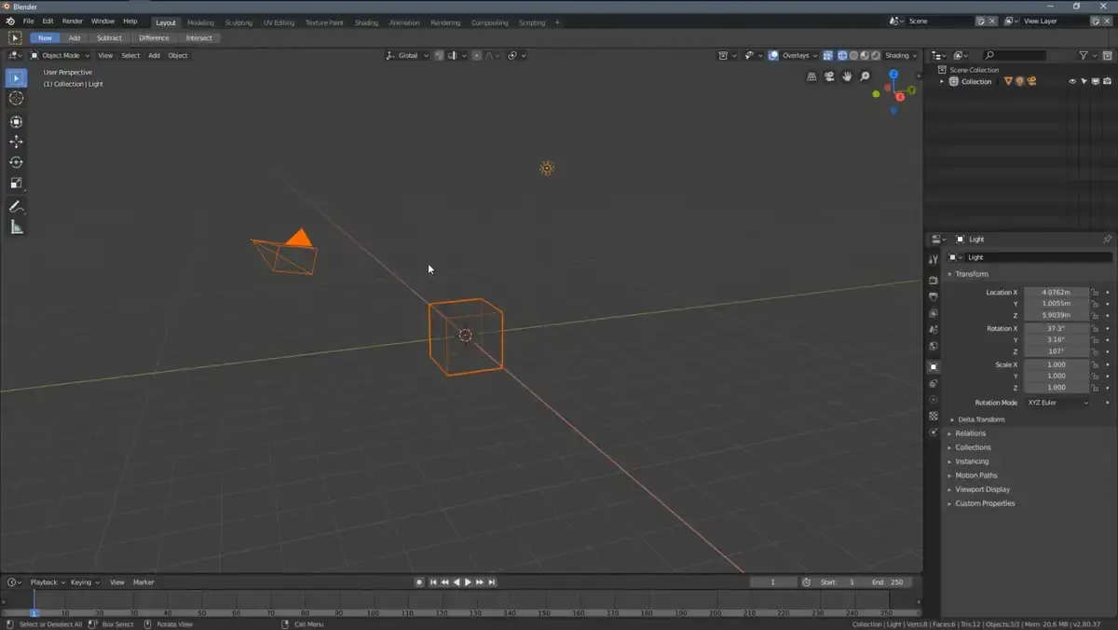Open Rotation Mode XYZ Euler dropdown
Image resolution: width=1118 pixels, height=630 pixels.
click(x=1057, y=403)
